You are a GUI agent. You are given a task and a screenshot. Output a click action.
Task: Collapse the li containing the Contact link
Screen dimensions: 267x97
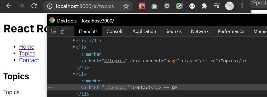[74, 74]
